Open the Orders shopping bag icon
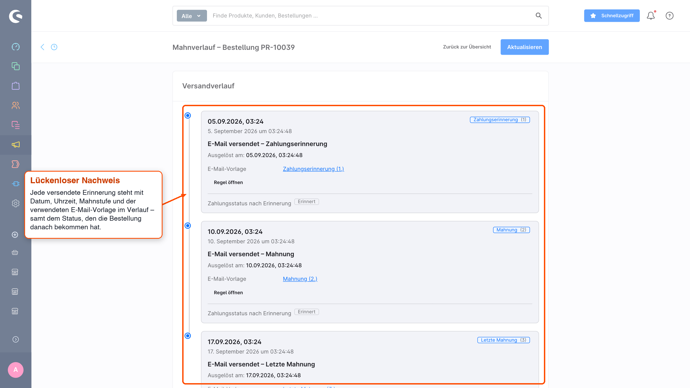 [x=16, y=86]
